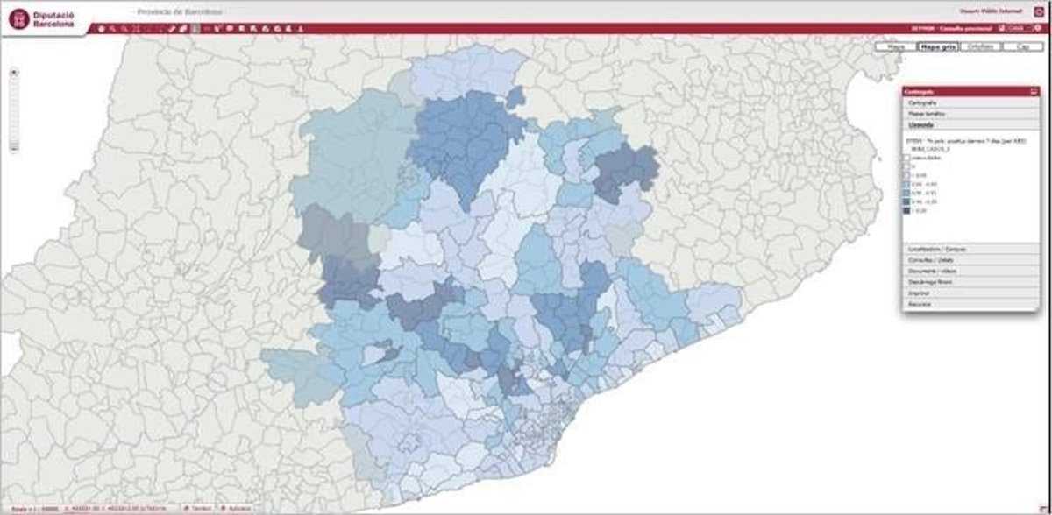Click the darkest blue legend swatch
The image size is (1052, 515).
click(906, 210)
